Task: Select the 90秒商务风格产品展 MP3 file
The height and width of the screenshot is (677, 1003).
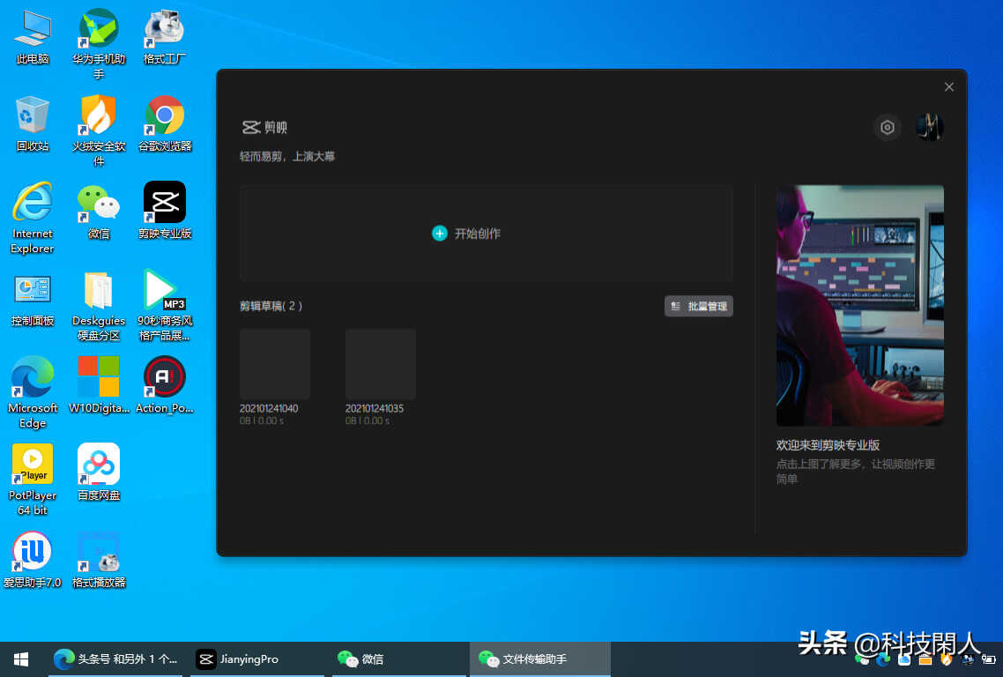Action: click(x=165, y=306)
